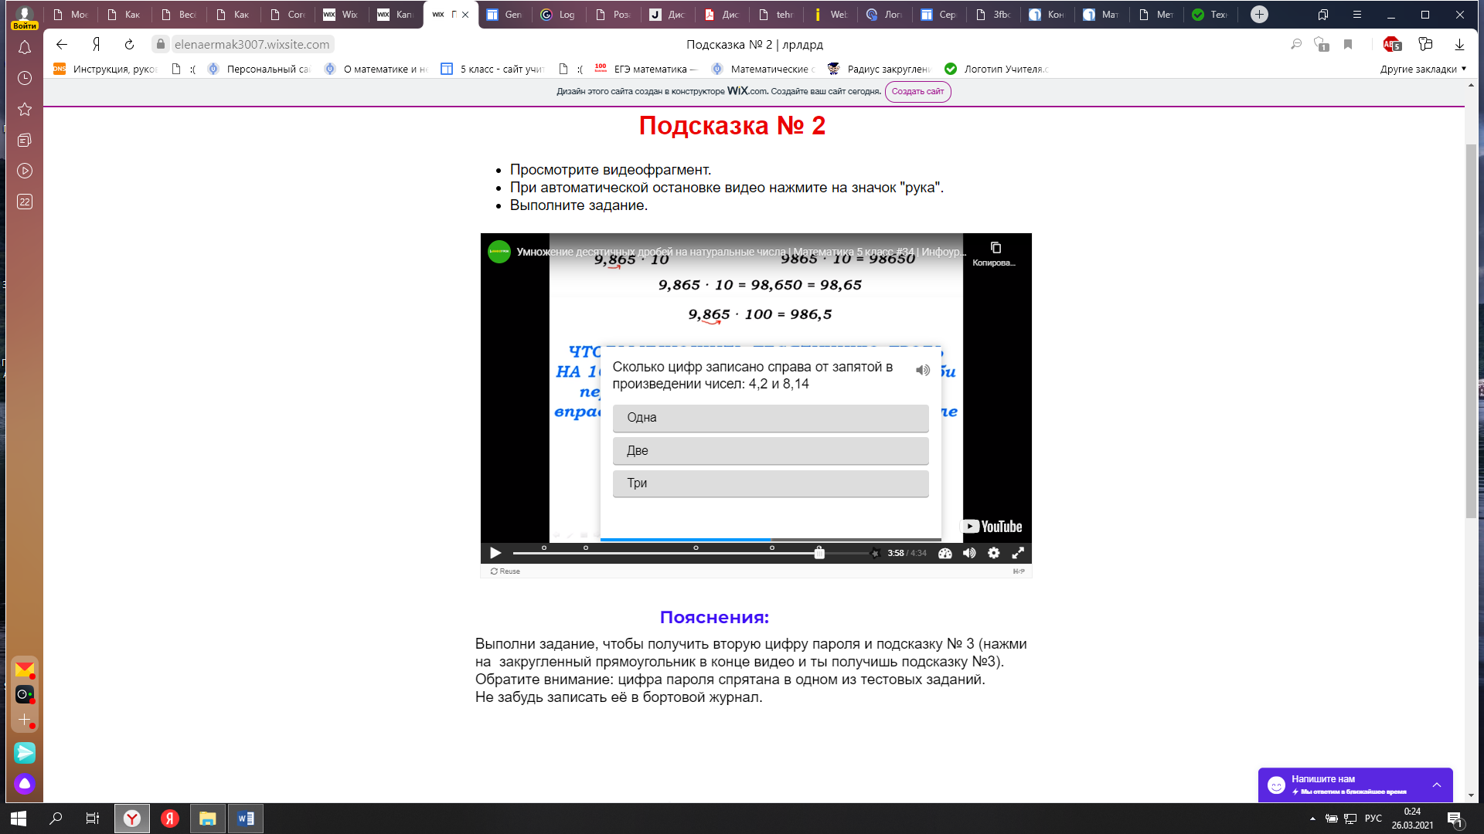Enter fullscreen mode on the video
1484x834 pixels.
pyautogui.click(x=1018, y=553)
